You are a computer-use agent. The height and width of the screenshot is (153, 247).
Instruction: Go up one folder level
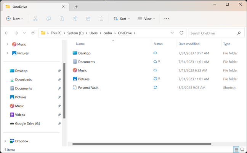coord(33,33)
